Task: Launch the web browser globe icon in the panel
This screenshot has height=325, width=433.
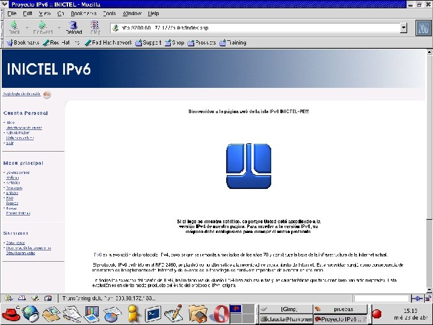Action: (x=31, y=314)
